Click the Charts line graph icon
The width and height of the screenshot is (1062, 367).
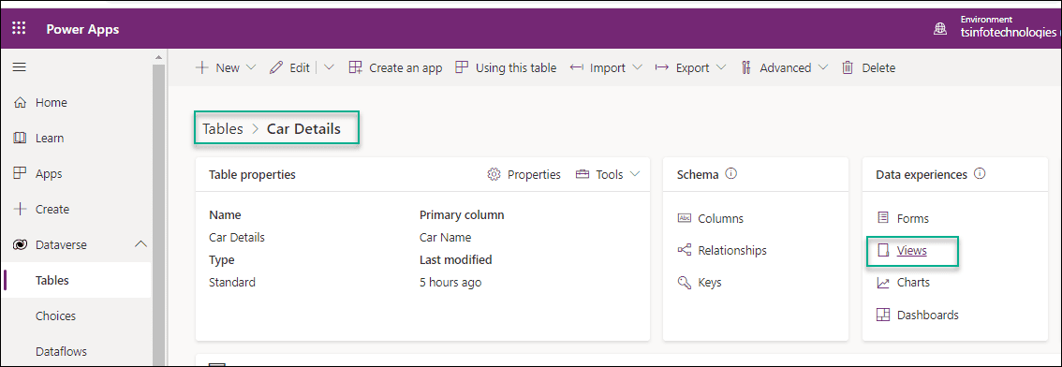882,283
